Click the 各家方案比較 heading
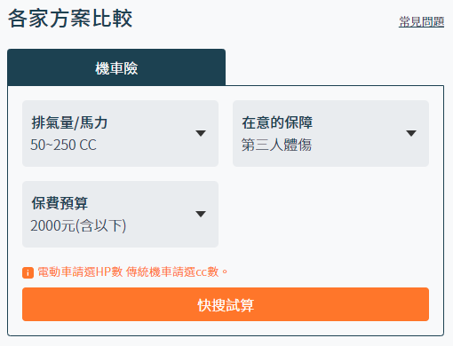The width and height of the screenshot is (453, 346). 70,19
